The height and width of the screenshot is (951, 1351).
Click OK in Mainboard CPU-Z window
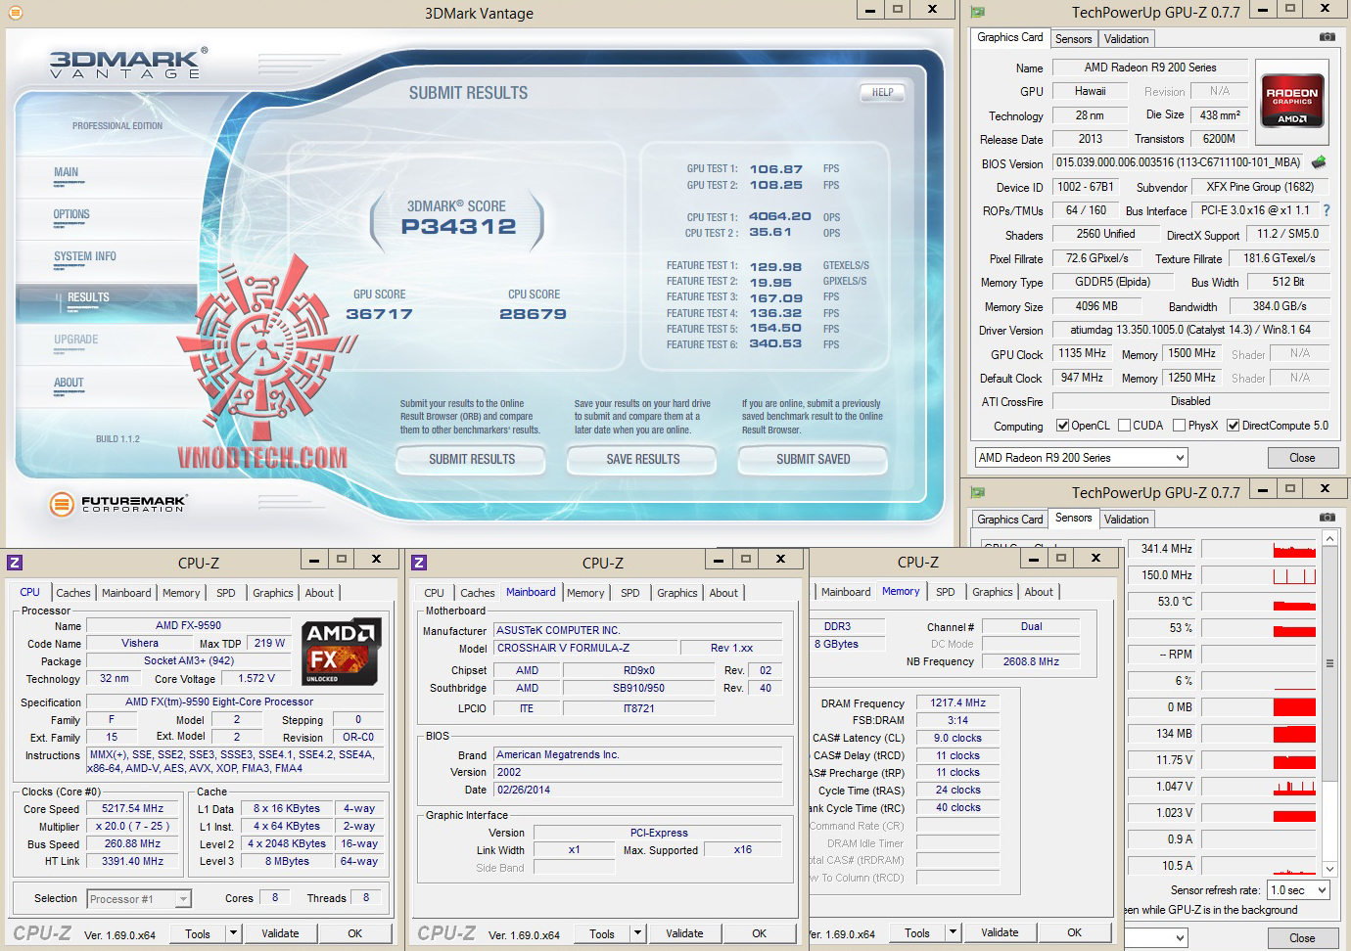(x=759, y=933)
